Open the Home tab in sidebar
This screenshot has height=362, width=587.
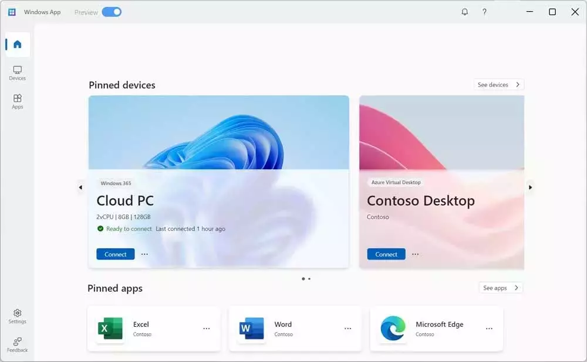[x=18, y=45]
